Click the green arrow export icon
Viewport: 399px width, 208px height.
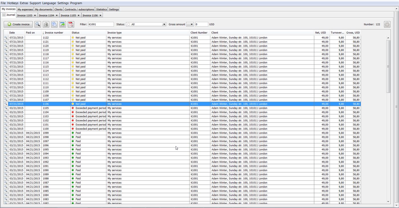(x=62, y=24)
